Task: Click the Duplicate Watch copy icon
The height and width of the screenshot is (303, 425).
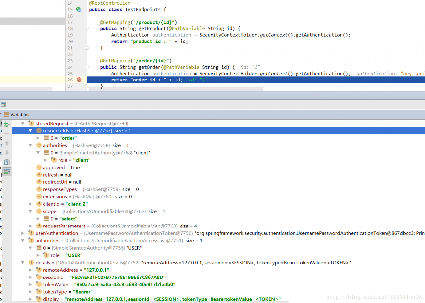Action: tap(6, 162)
